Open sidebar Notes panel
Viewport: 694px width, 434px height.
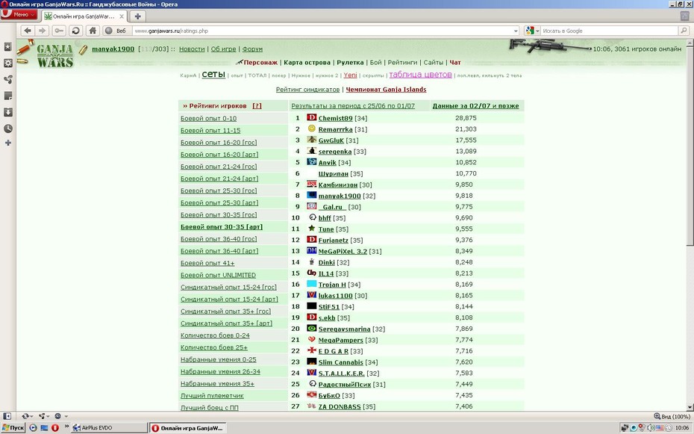[x=8, y=96]
